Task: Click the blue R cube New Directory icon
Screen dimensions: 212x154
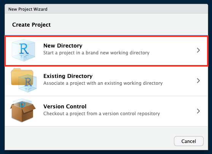Action: pos(23,51)
